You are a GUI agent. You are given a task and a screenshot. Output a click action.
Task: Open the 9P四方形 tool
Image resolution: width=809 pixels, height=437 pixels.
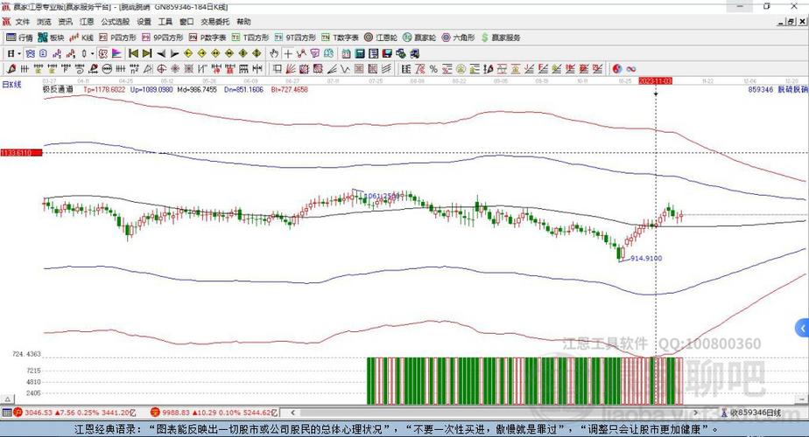163,38
